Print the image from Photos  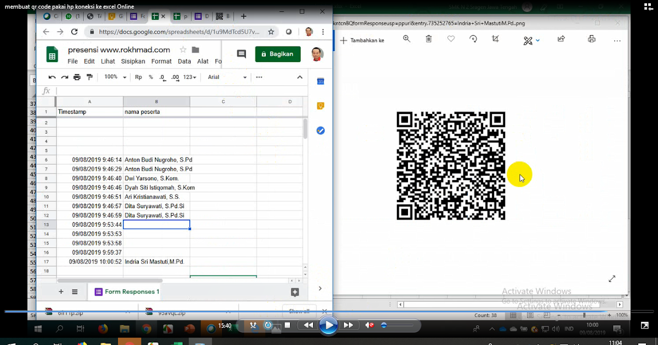[x=591, y=39]
